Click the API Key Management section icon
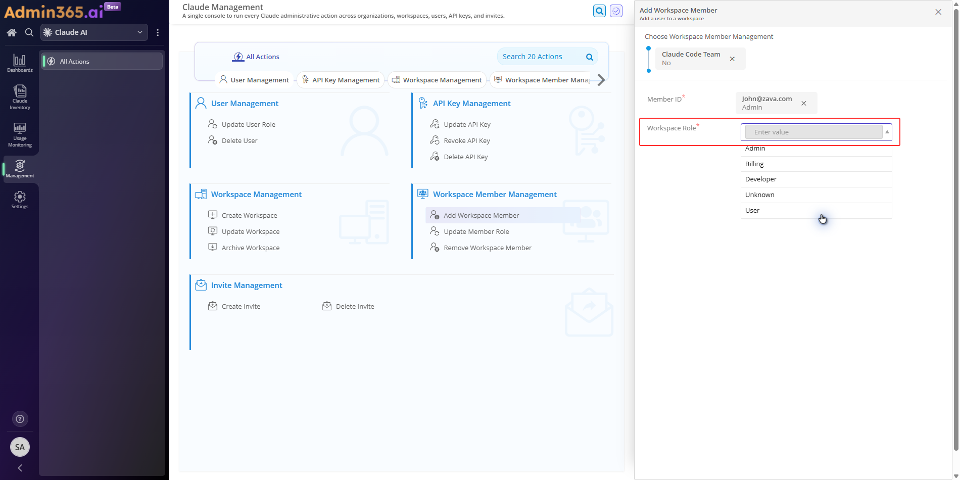The height and width of the screenshot is (480, 960). tap(423, 103)
